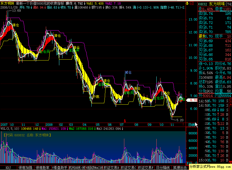This screenshot has width=232, height=170.
Task: Open the 很准加强 indicator tab
Action: click(25, 168)
